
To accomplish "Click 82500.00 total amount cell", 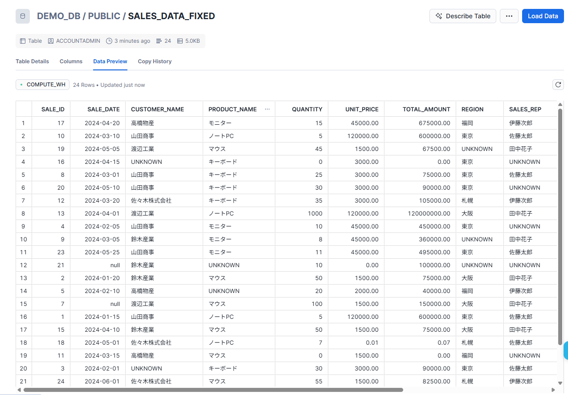I will (x=420, y=381).
